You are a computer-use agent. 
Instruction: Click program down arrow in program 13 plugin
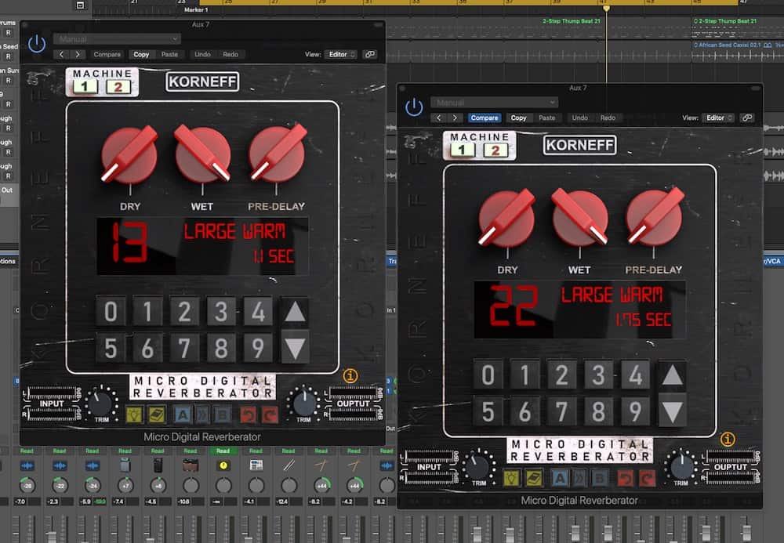click(295, 348)
